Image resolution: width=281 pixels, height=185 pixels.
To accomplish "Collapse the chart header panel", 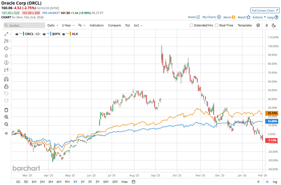I will (x=267, y=25).
